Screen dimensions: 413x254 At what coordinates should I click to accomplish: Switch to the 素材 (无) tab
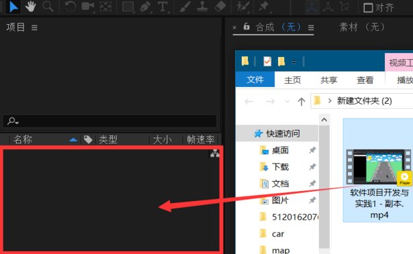(x=362, y=27)
